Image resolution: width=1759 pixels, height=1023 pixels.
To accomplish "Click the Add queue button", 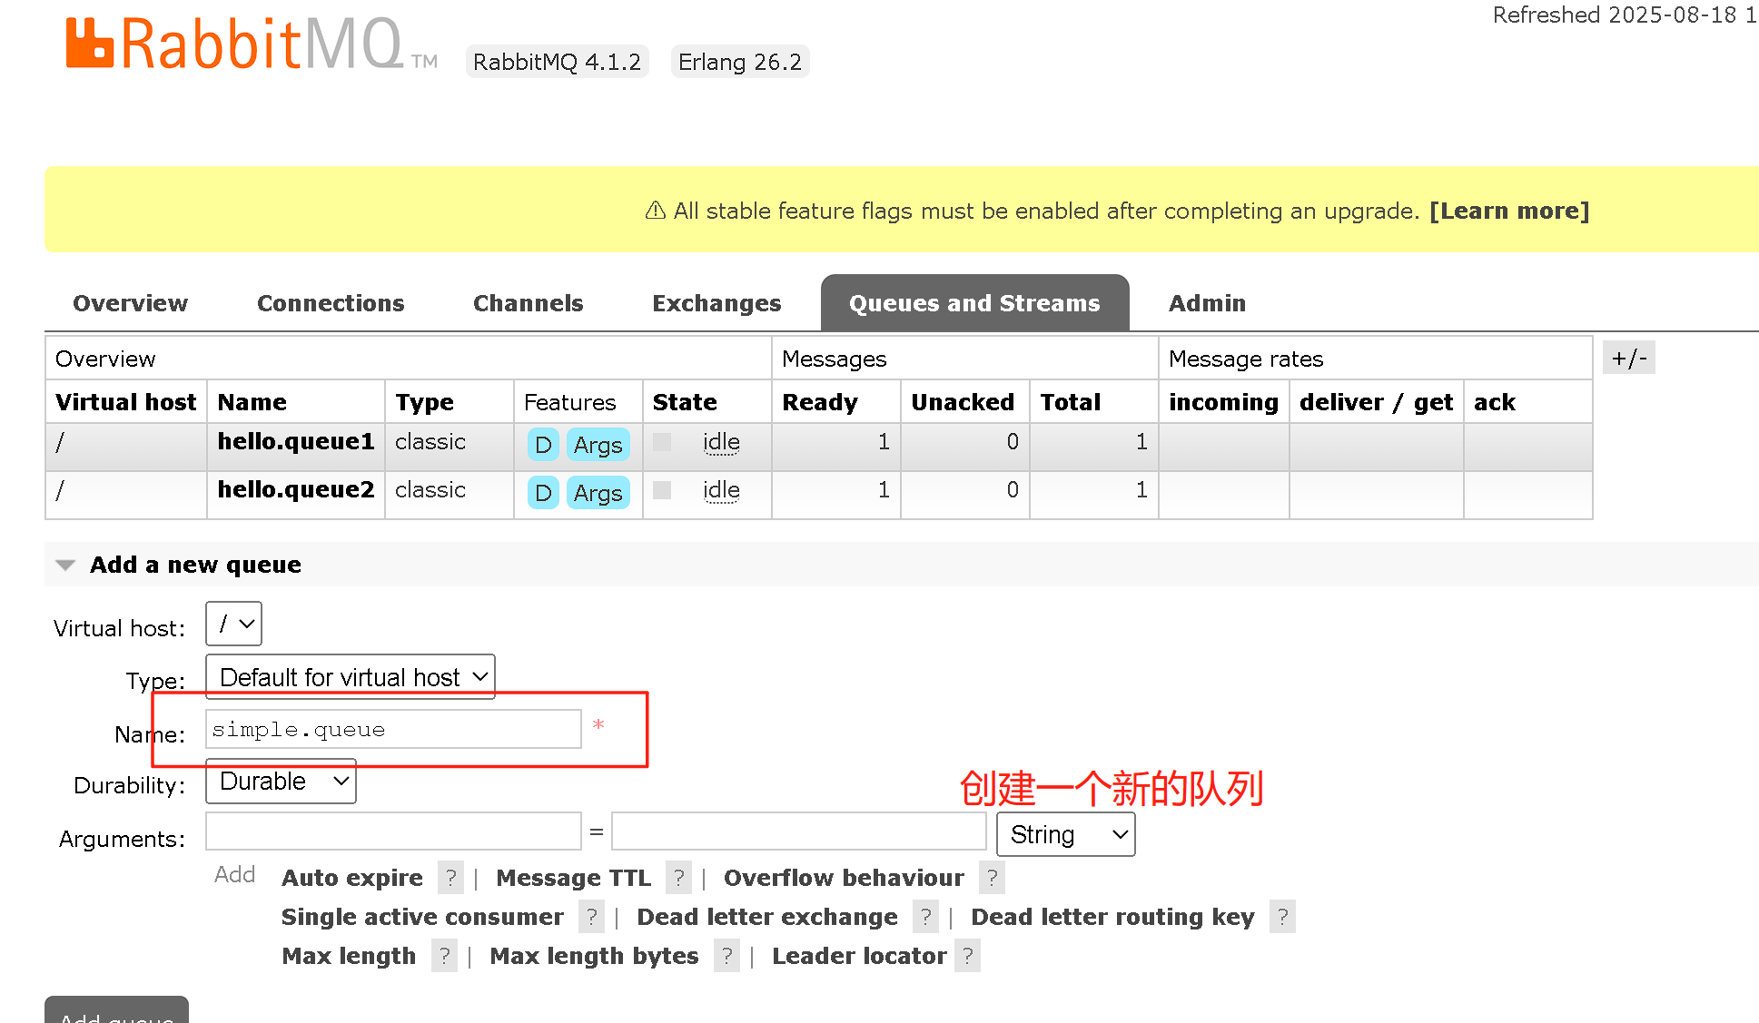I will (x=116, y=1010).
